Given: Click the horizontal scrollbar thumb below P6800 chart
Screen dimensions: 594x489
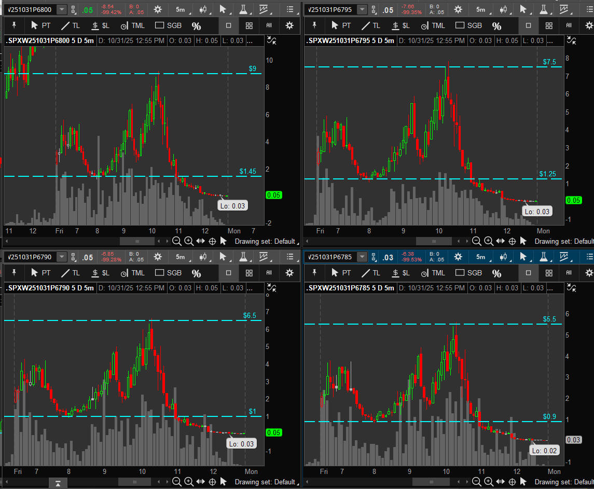Looking at the screenshot, I should click(137, 241).
